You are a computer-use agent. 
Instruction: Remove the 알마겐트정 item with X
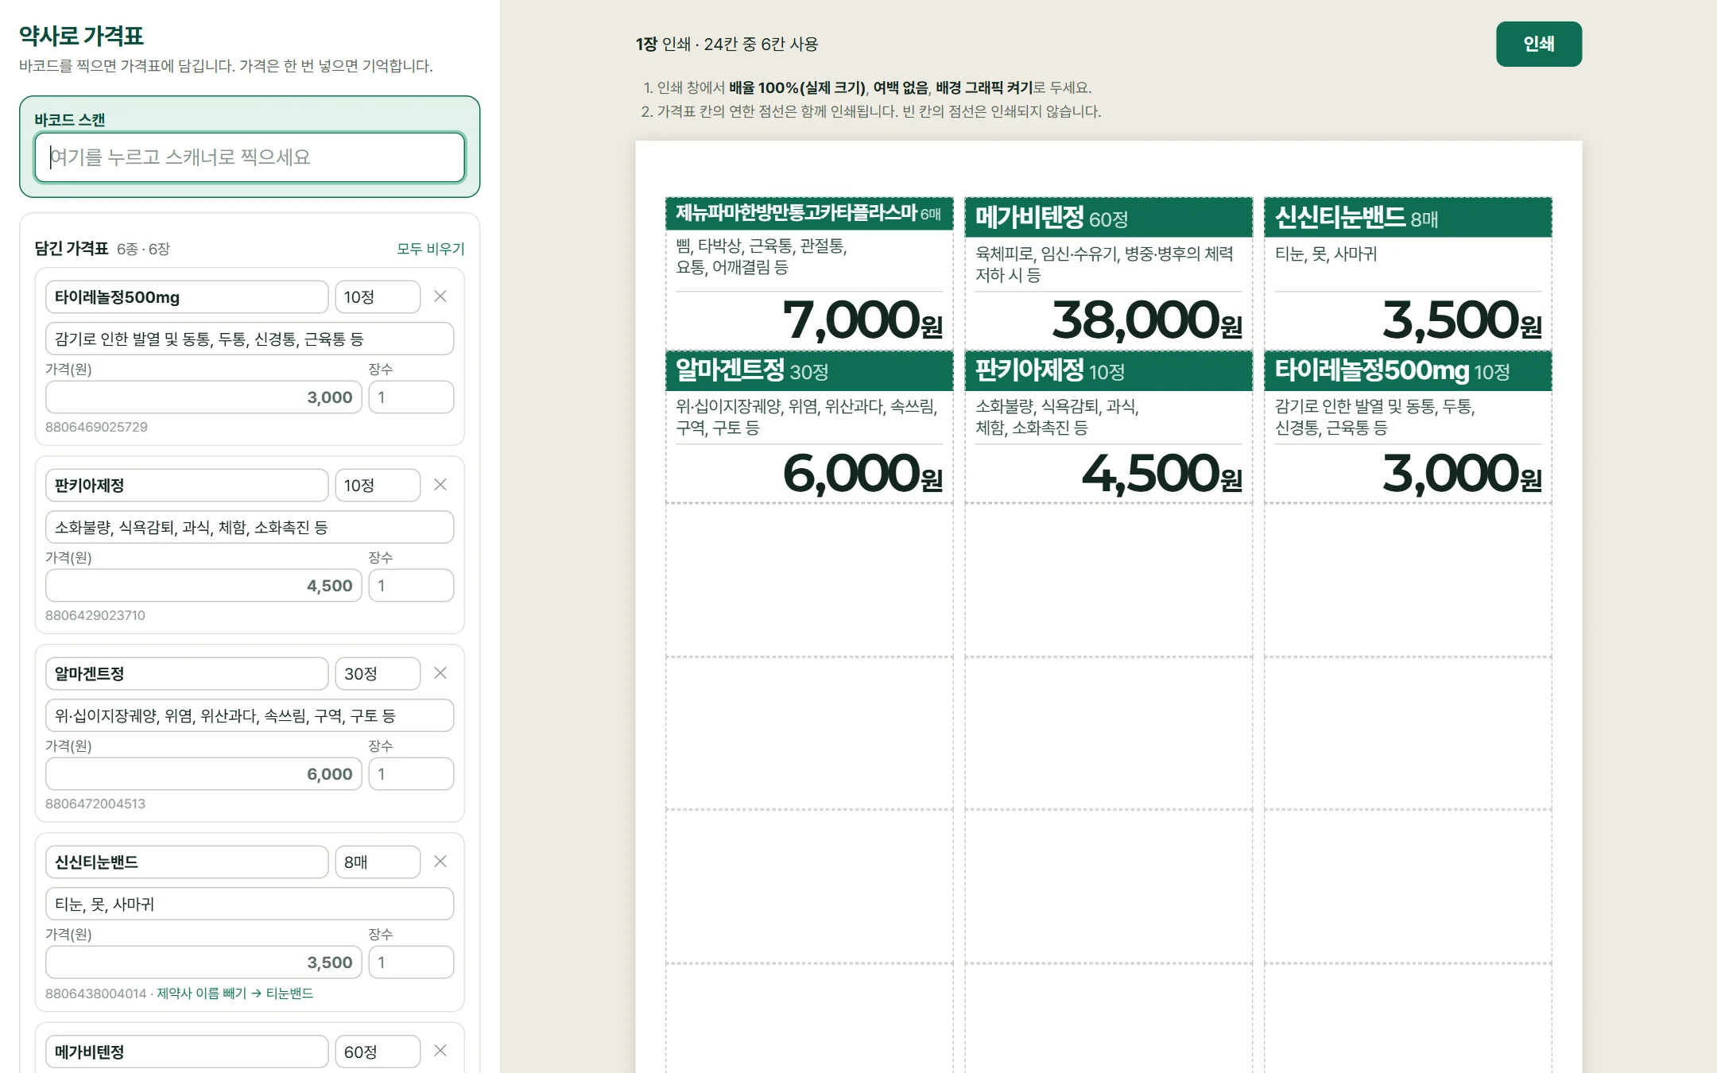click(440, 673)
